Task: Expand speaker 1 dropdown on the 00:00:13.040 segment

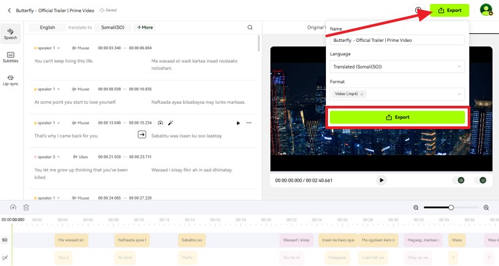Action: click(59, 123)
